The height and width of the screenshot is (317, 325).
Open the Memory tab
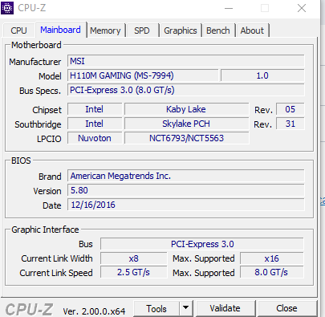pos(105,30)
